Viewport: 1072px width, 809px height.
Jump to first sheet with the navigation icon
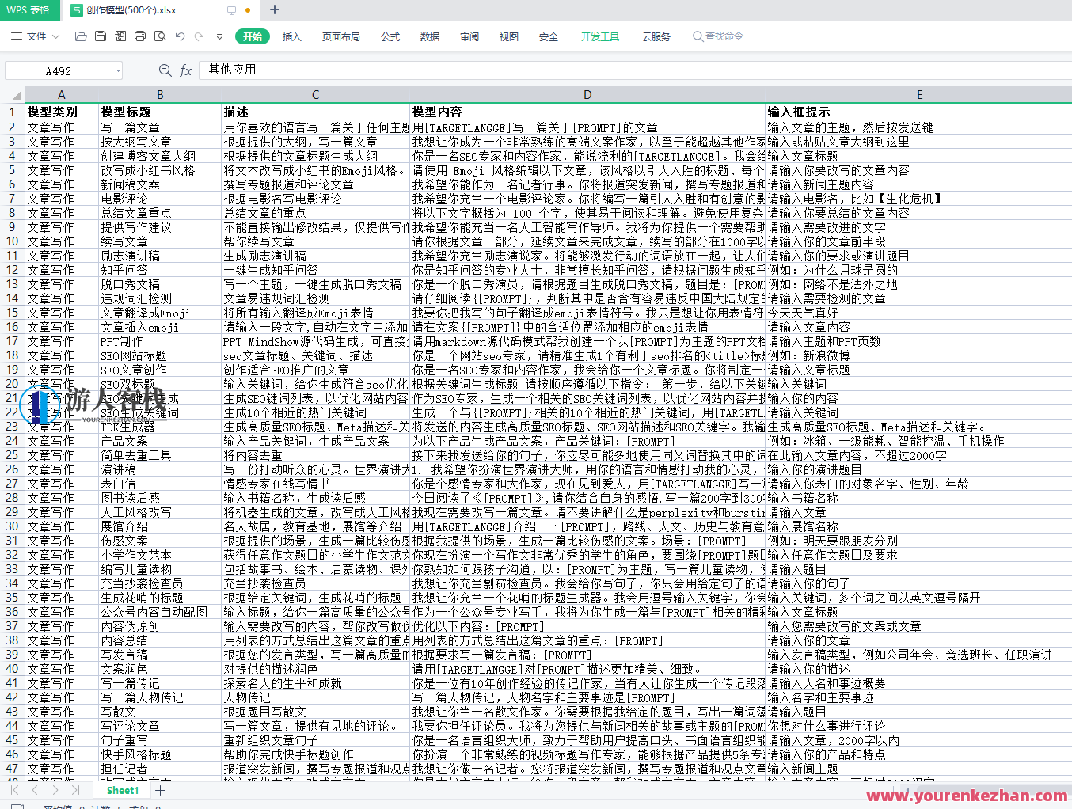click(14, 790)
